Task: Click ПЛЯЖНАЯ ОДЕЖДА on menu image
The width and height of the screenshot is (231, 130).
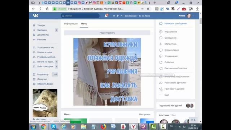Action: (112, 58)
